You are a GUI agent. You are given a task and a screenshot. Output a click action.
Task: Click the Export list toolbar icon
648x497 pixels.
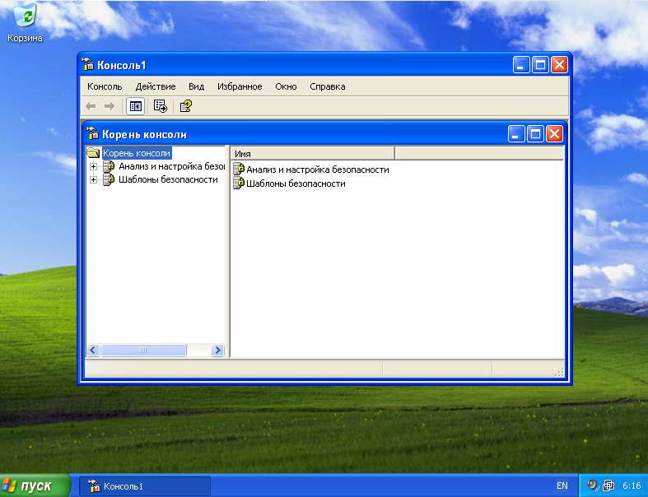point(161,106)
